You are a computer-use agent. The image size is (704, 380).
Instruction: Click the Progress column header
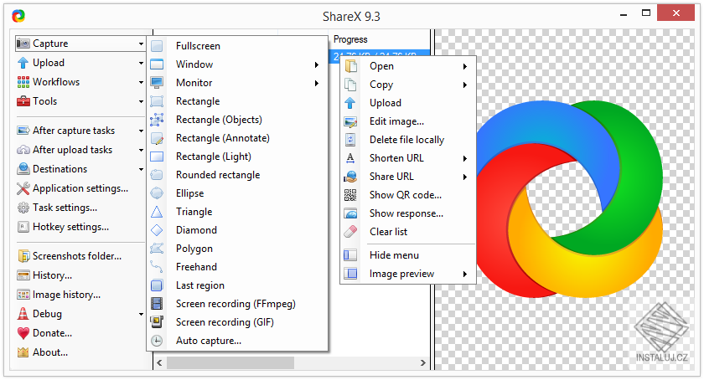point(380,39)
